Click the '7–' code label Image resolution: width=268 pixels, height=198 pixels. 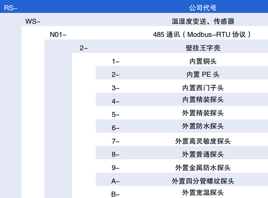116,141
